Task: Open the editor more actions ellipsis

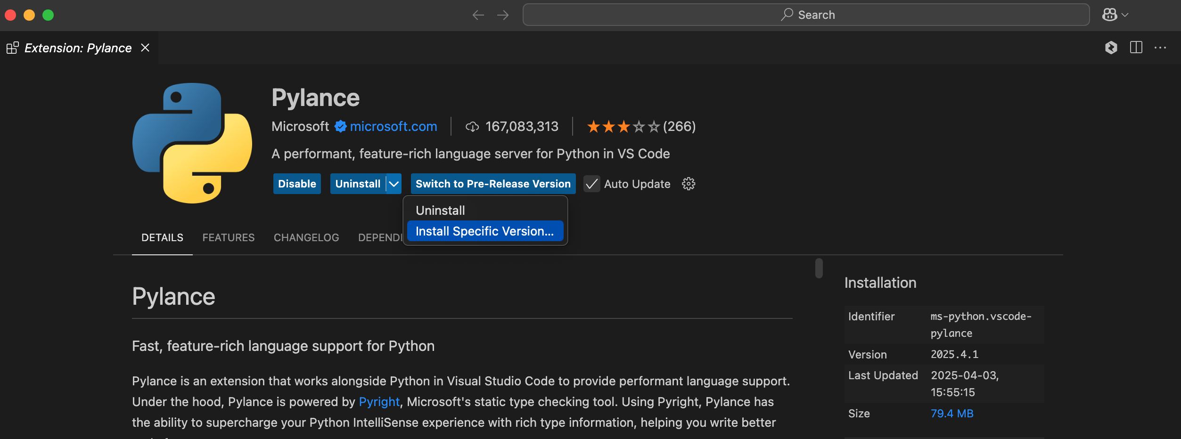Action: tap(1160, 48)
